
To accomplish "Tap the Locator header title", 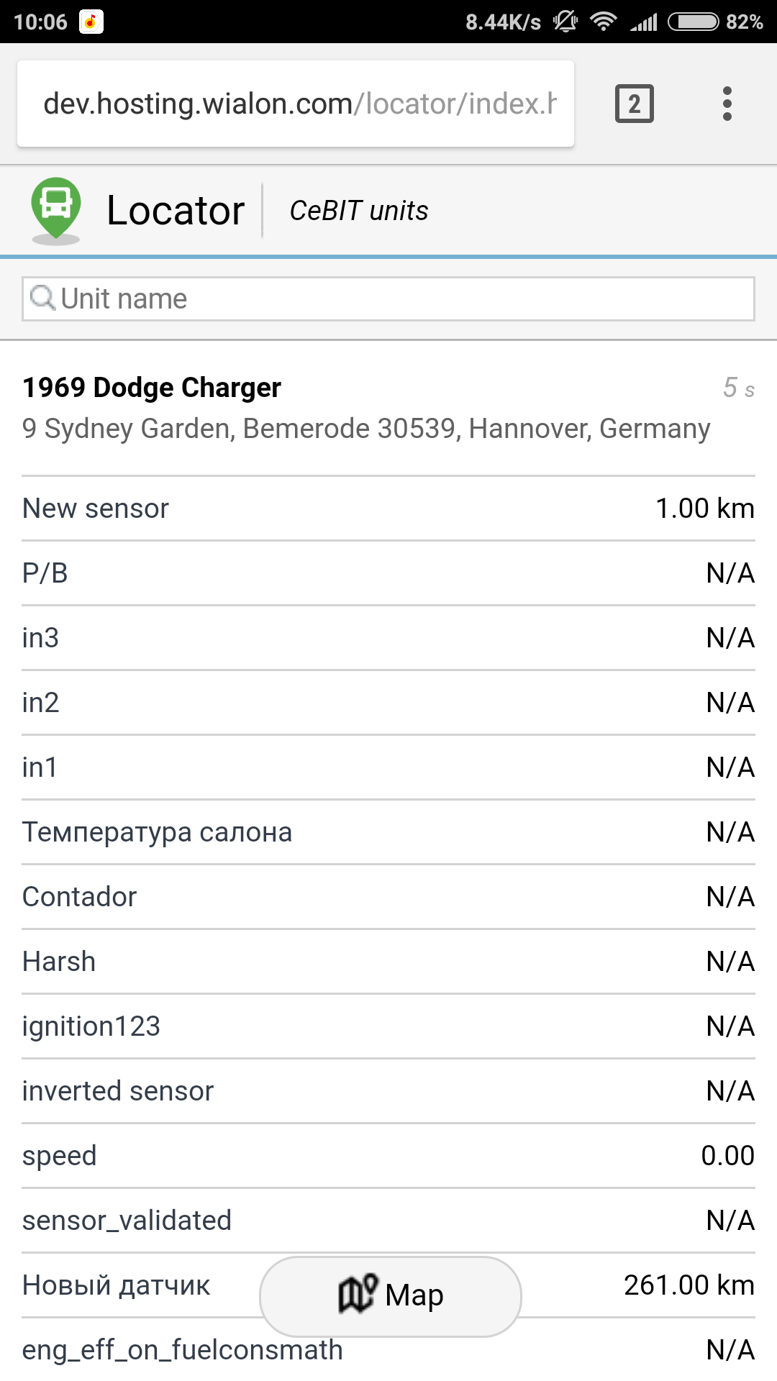I will [x=176, y=211].
